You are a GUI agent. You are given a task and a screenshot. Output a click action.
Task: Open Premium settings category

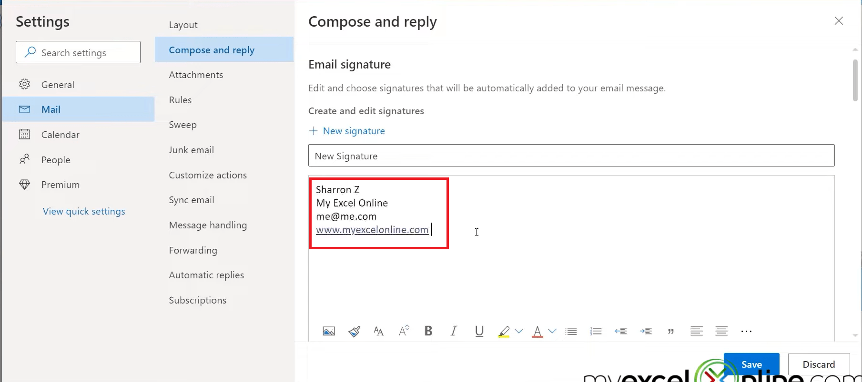tap(78, 185)
